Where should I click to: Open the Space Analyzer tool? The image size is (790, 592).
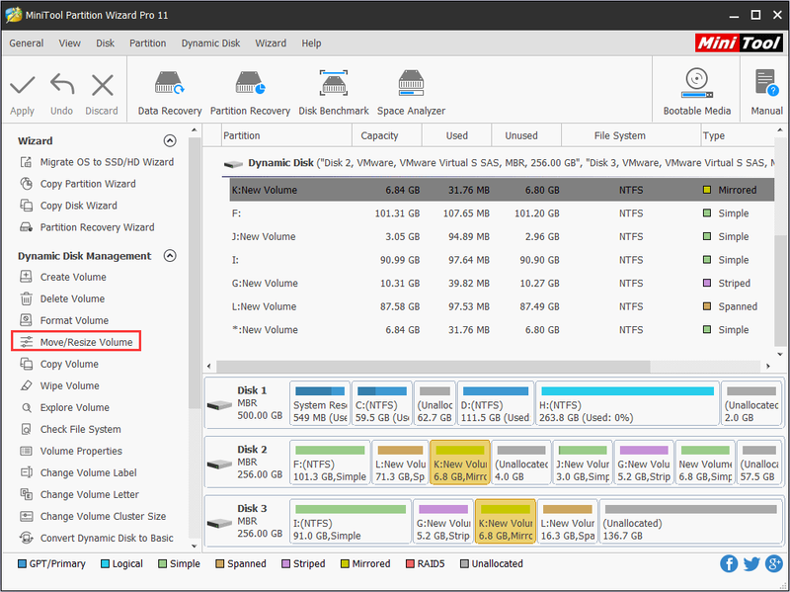pyautogui.click(x=411, y=93)
